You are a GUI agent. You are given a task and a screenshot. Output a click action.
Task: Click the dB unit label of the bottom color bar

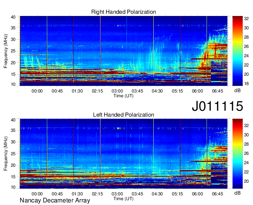click(237, 193)
